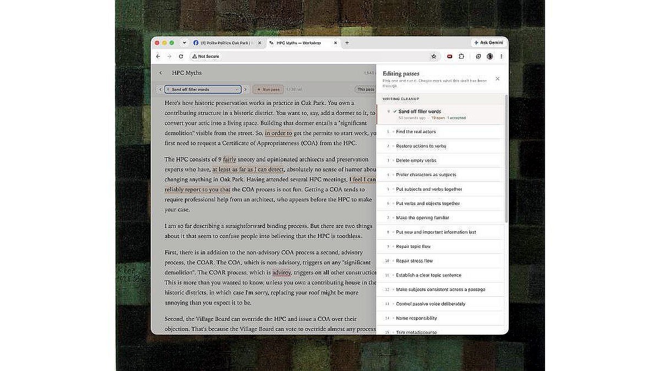Click the browser back arrow
The height and width of the screenshot is (371, 660).
(158, 56)
